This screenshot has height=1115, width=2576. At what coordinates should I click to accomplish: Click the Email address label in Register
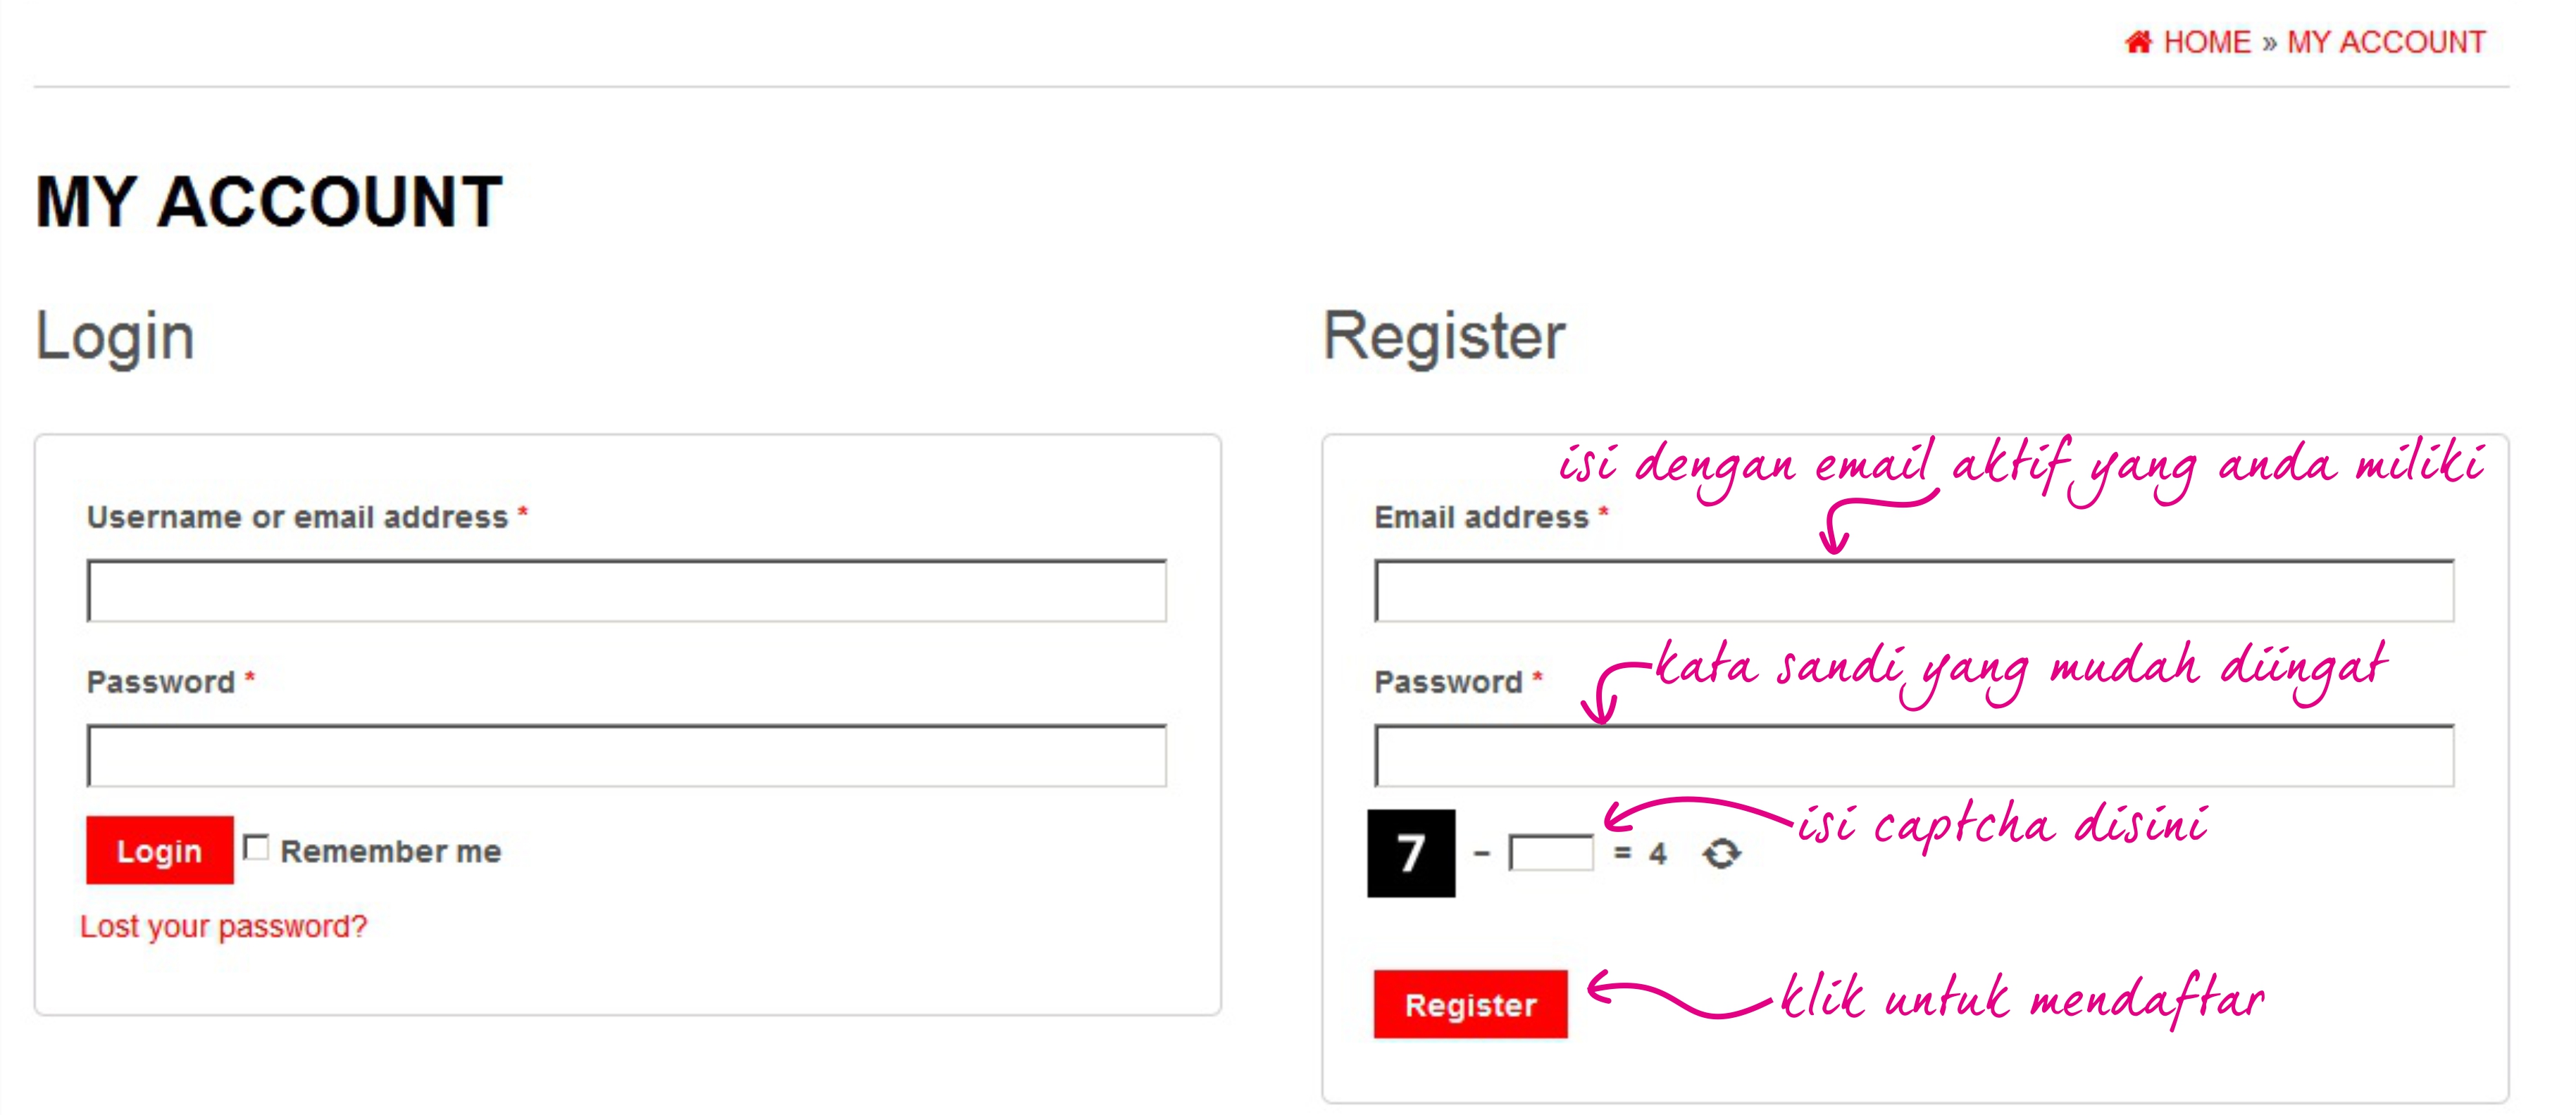1481,517
